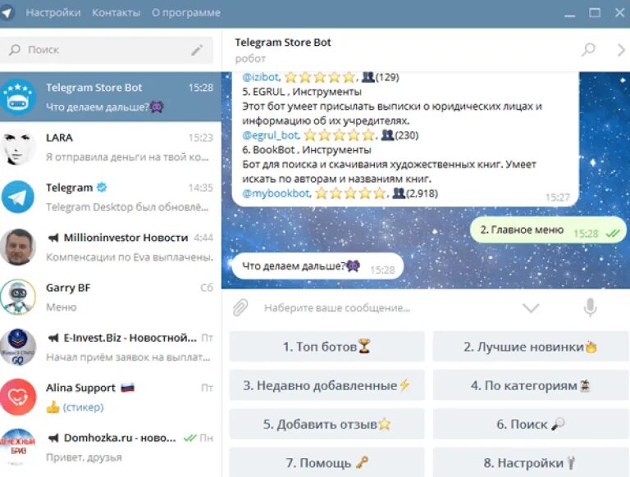Select 4. По категориям button

click(x=531, y=385)
